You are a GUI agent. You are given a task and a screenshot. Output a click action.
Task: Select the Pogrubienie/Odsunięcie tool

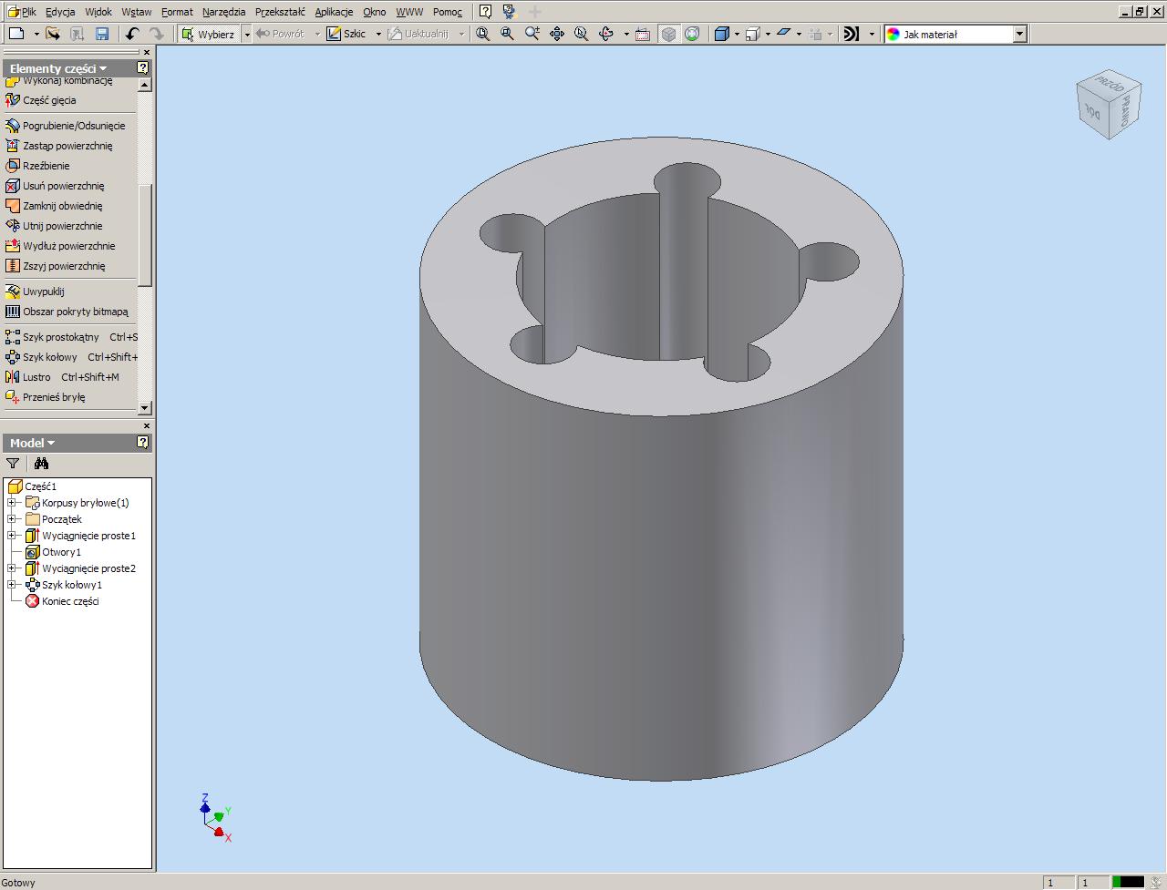(65, 126)
